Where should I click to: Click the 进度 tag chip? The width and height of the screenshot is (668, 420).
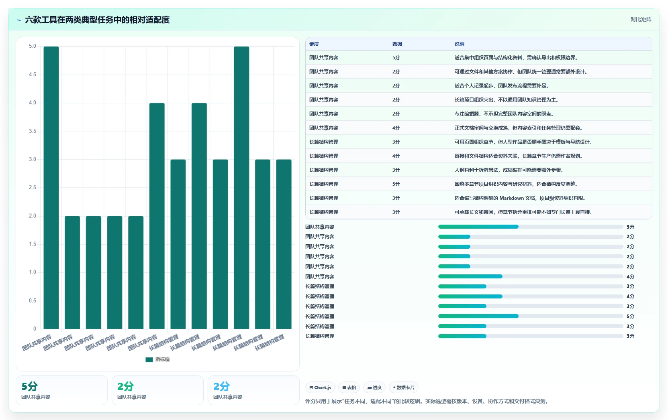point(374,388)
